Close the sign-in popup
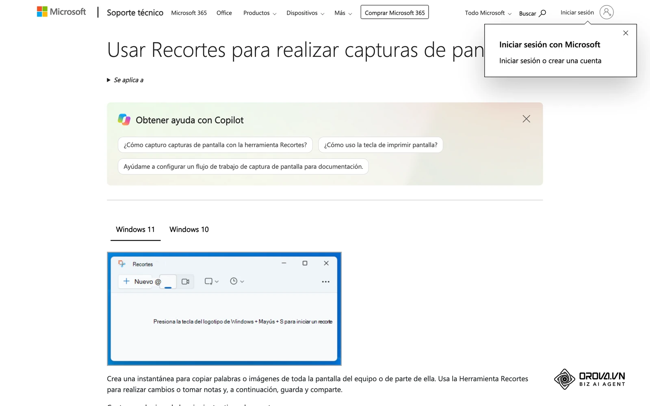This screenshot has width=650, height=406. pos(626,33)
